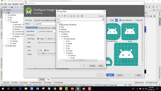Screen dimensions: 161x91
Task: Click the desktop directory icon in Select Path
Action: tap(62, 16)
